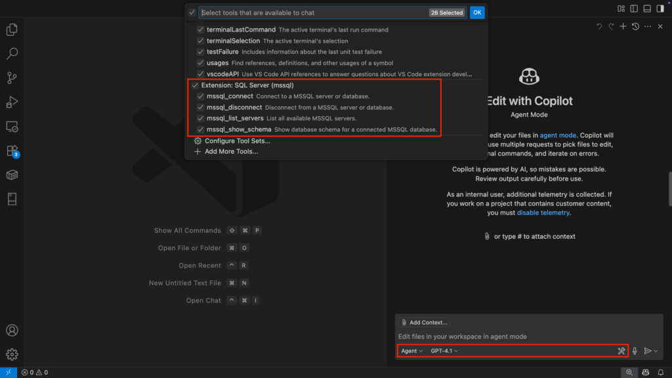
Task: Uncheck the terminalLastCommand tool
Action: click(x=200, y=30)
